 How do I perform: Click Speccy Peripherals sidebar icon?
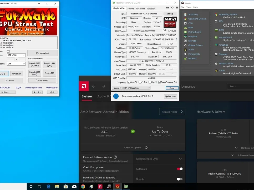[x=185, y=54]
